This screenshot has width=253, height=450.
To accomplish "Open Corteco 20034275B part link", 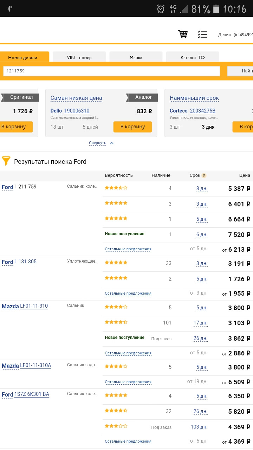I will (202, 111).
